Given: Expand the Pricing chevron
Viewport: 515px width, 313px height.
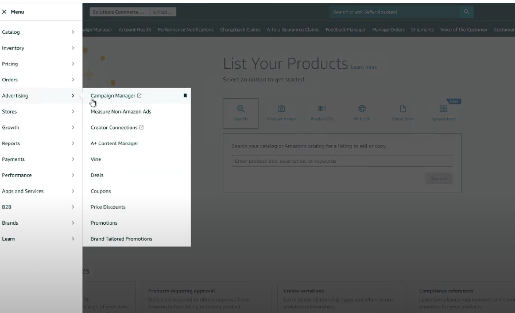Looking at the screenshot, I should pos(73,64).
